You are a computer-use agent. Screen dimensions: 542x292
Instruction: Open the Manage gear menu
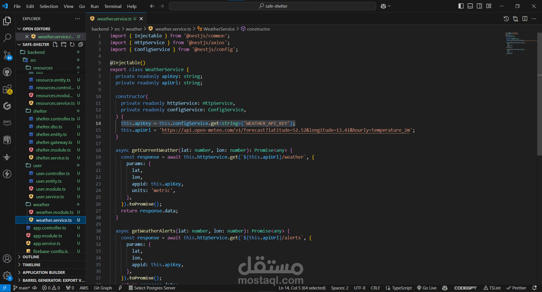7,275
